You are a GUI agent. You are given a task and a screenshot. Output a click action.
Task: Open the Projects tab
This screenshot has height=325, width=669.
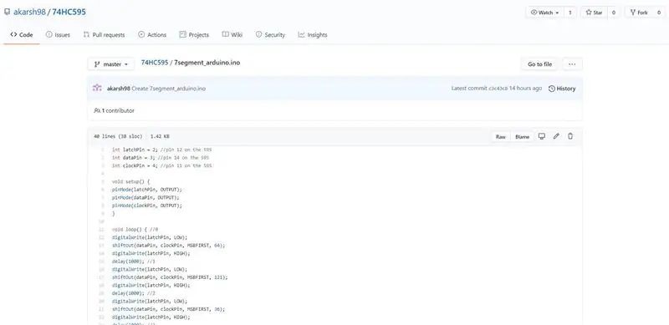click(x=194, y=35)
